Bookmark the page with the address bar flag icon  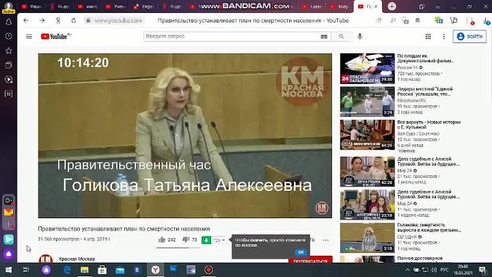point(418,21)
